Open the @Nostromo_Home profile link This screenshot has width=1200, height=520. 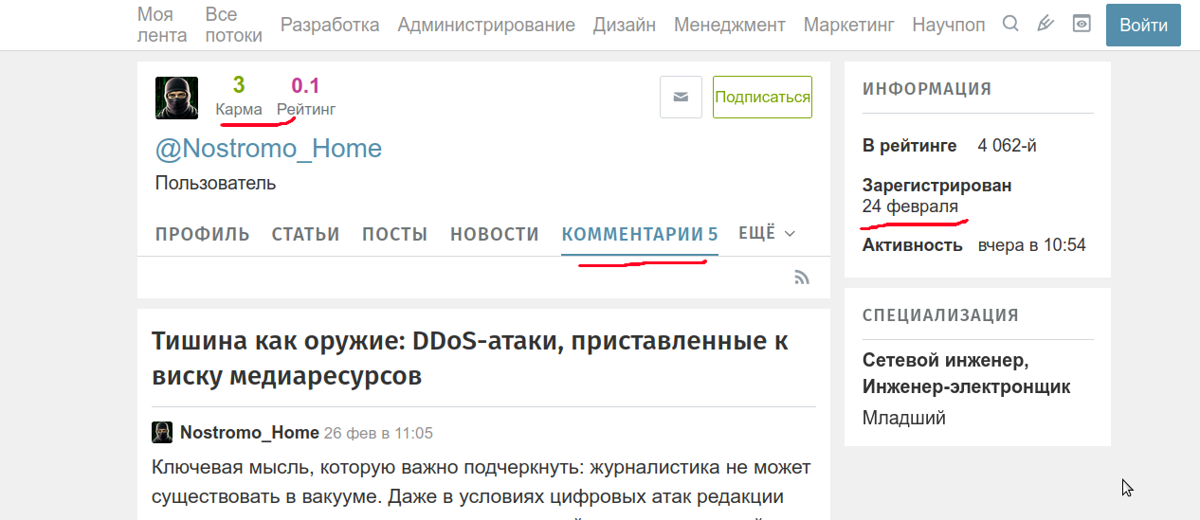pyautogui.click(x=268, y=149)
